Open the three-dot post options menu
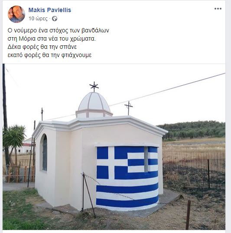Image resolution: width=231 pixels, height=233 pixels. pyautogui.click(x=218, y=9)
